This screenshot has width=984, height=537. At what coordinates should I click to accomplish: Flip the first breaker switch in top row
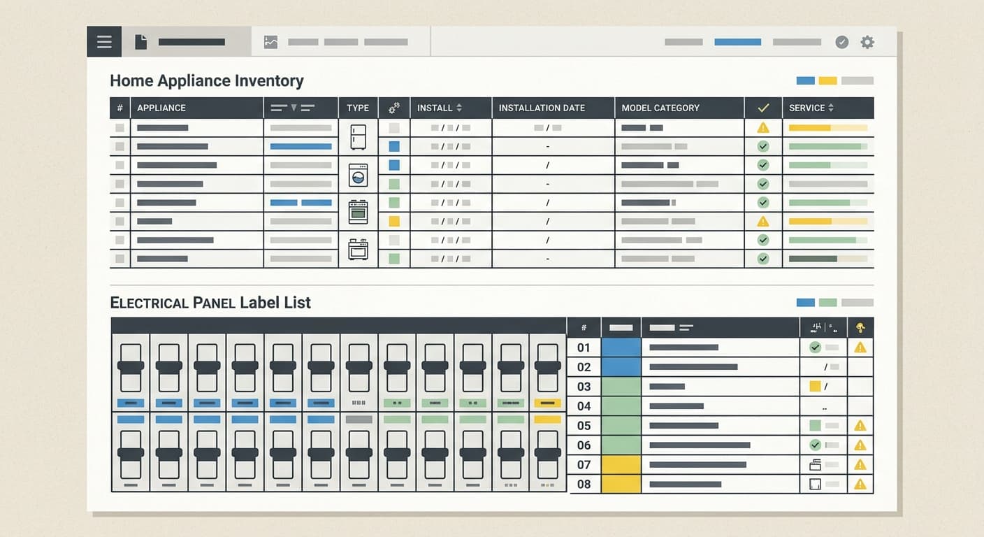[131, 367]
